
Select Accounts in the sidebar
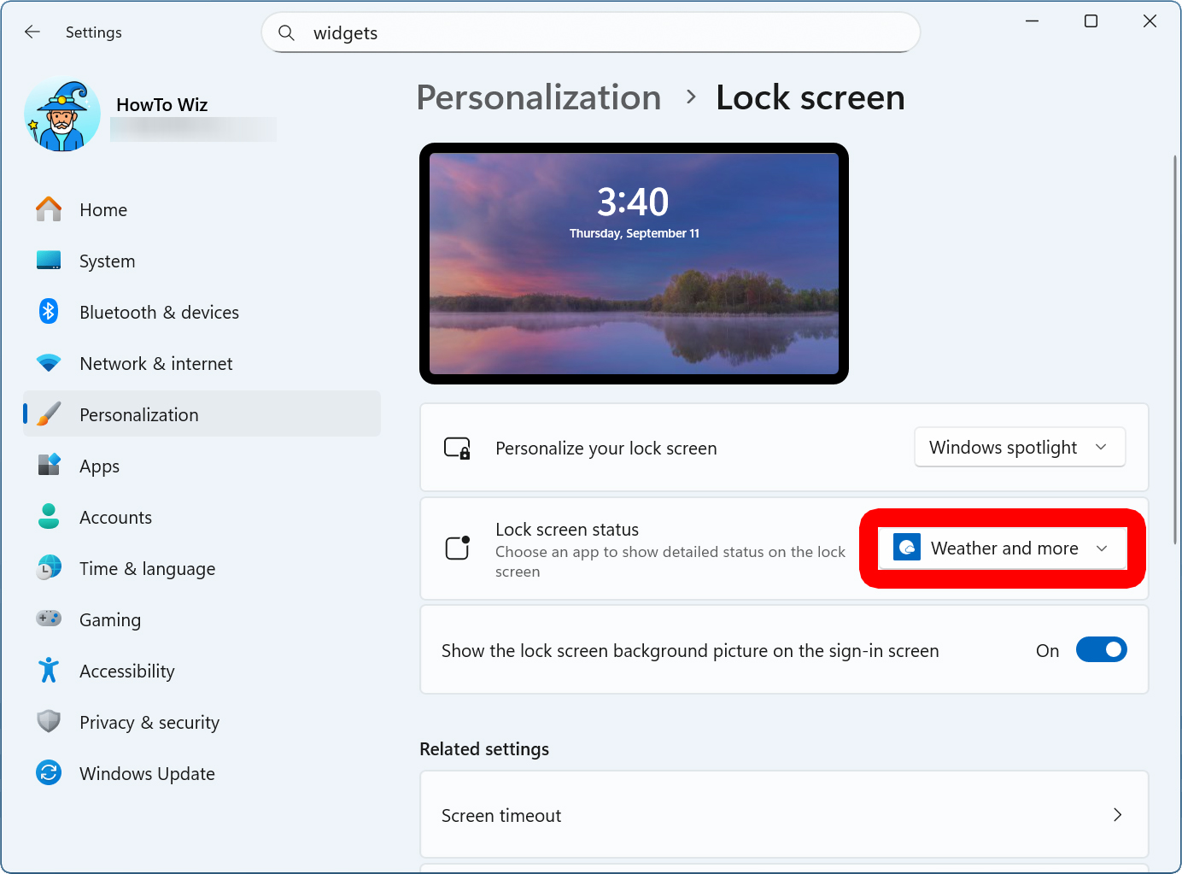pos(115,518)
